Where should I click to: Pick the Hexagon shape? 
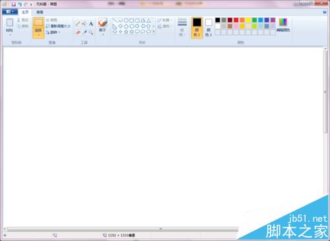(x=132, y=26)
